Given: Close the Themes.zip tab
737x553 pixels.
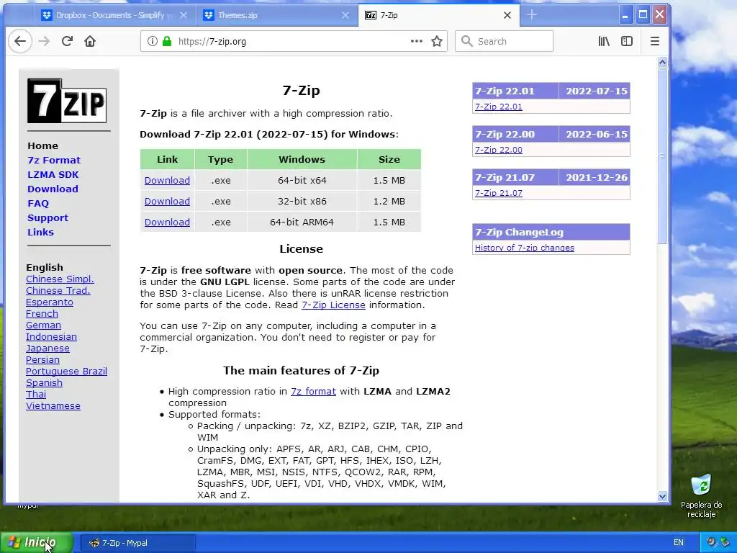Looking at the screenshot, I should click(345, 15).
